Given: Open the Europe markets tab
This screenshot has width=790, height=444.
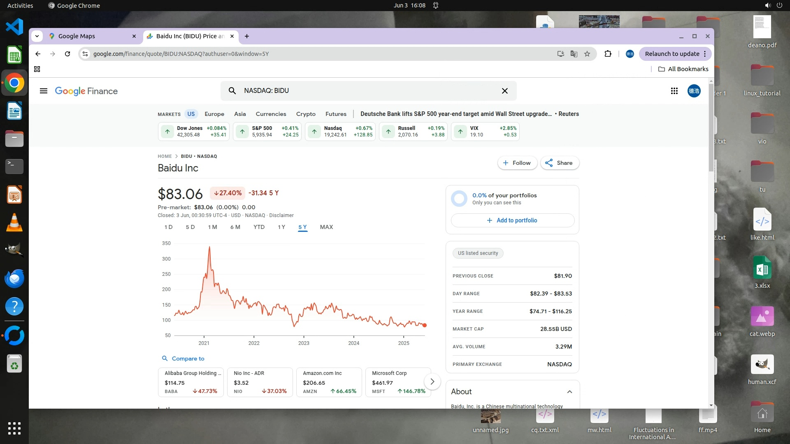Looking at the screenshot, I should click(214, 114).
